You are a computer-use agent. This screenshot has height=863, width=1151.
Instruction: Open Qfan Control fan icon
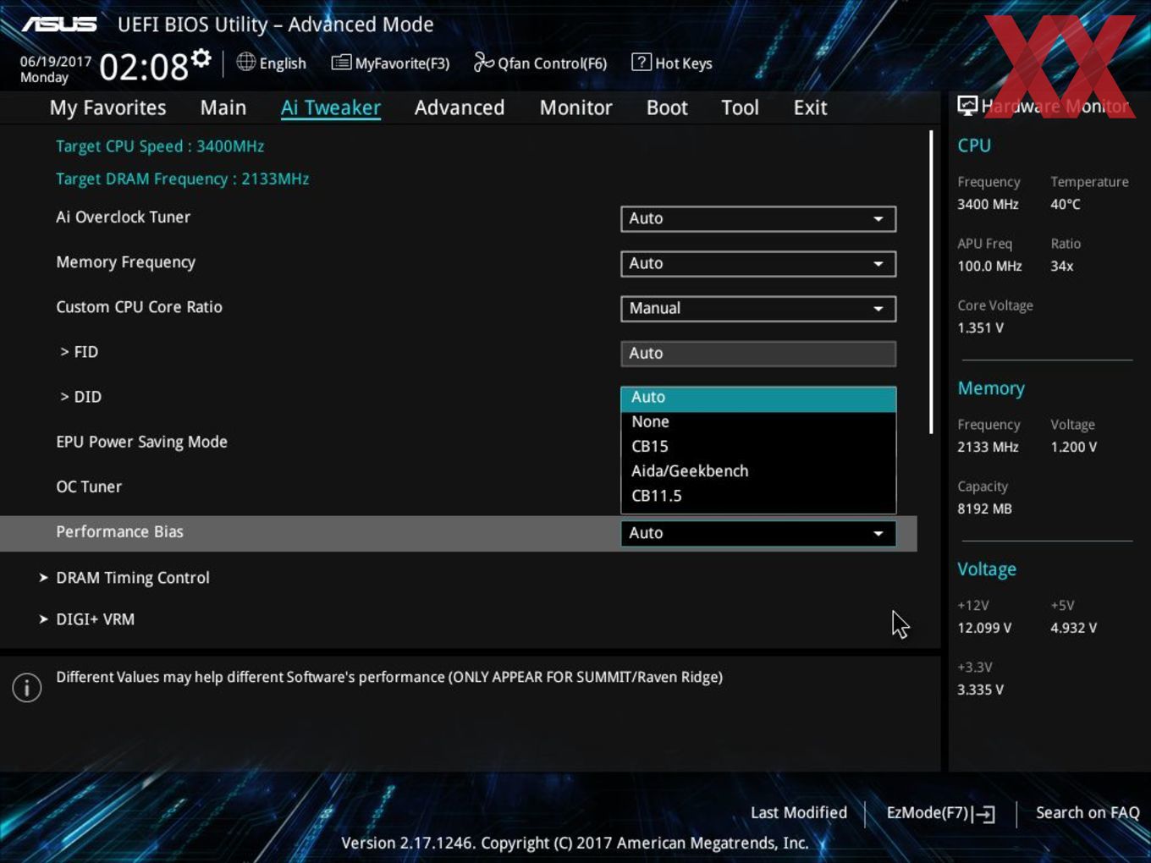[483, 62]
